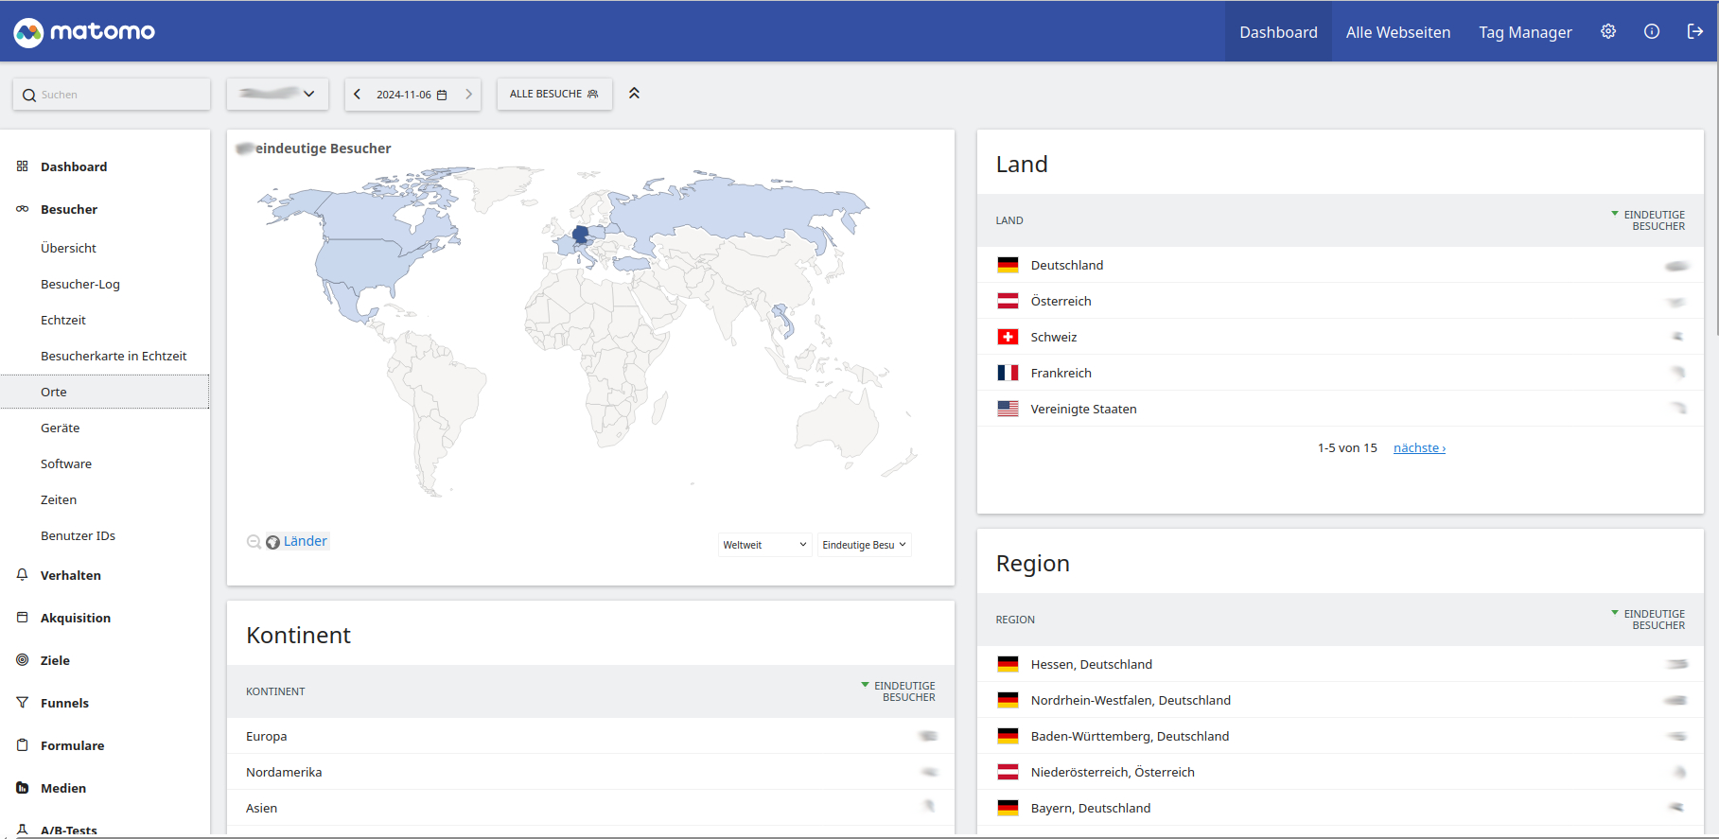Open Alle Webseiten tab
This screenshot has height=839, width=1719.
[x=1398, y=32]
